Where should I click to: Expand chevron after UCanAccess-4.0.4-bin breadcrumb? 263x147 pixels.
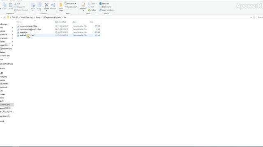point(62,17)
